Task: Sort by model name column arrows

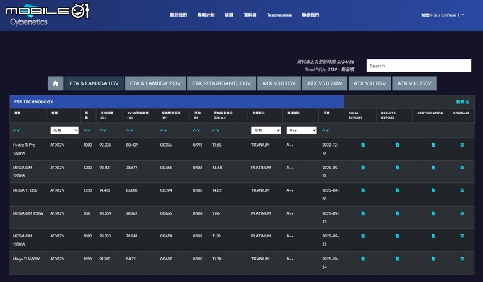Action: click(16, 130)
